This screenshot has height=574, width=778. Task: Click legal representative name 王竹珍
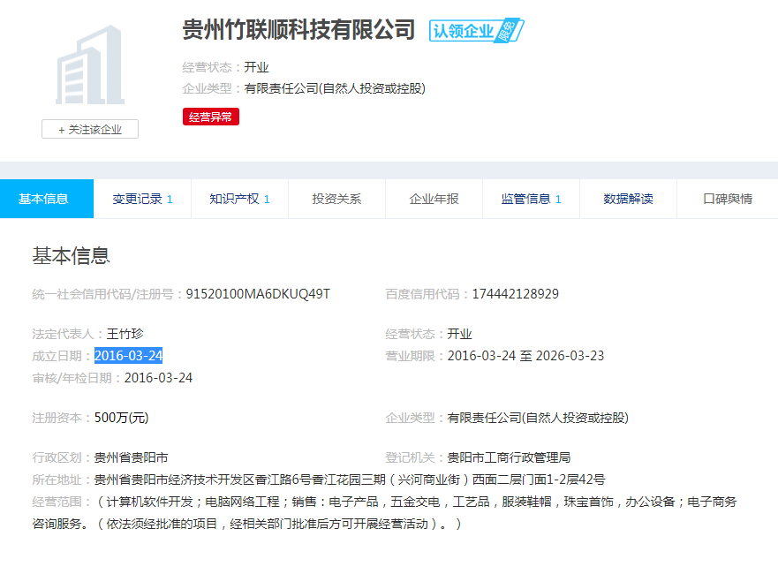pyautogui.click(x=125, y=334)
